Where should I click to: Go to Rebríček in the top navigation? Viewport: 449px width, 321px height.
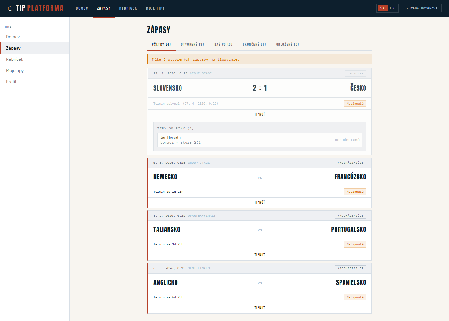pos(128,8)
